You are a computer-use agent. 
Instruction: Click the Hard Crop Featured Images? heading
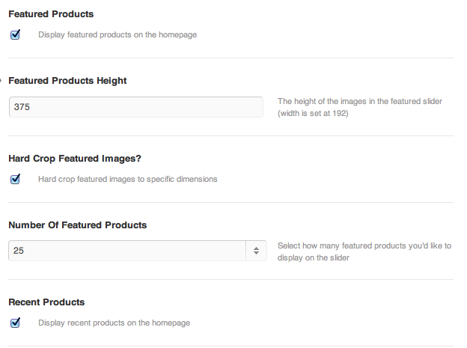point(75,159)
